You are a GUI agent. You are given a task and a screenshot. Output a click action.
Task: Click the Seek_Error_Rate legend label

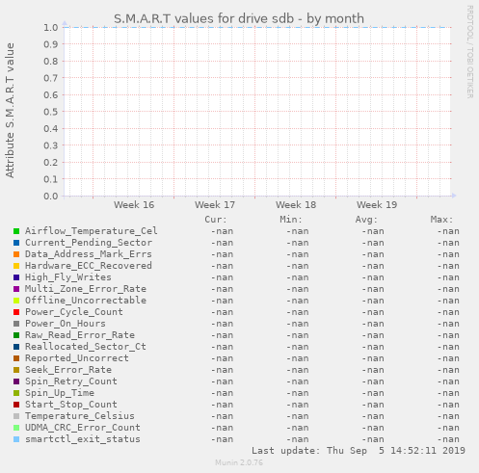(68, 370)
